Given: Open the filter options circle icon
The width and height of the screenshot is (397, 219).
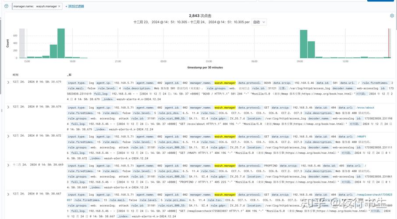Looking at the screenshot, I should [6, 6].
